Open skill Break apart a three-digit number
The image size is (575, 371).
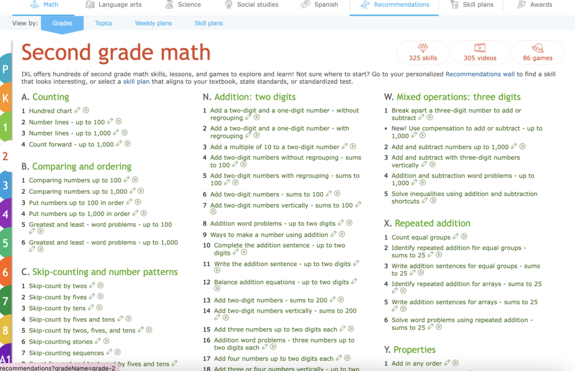[456, 114]
